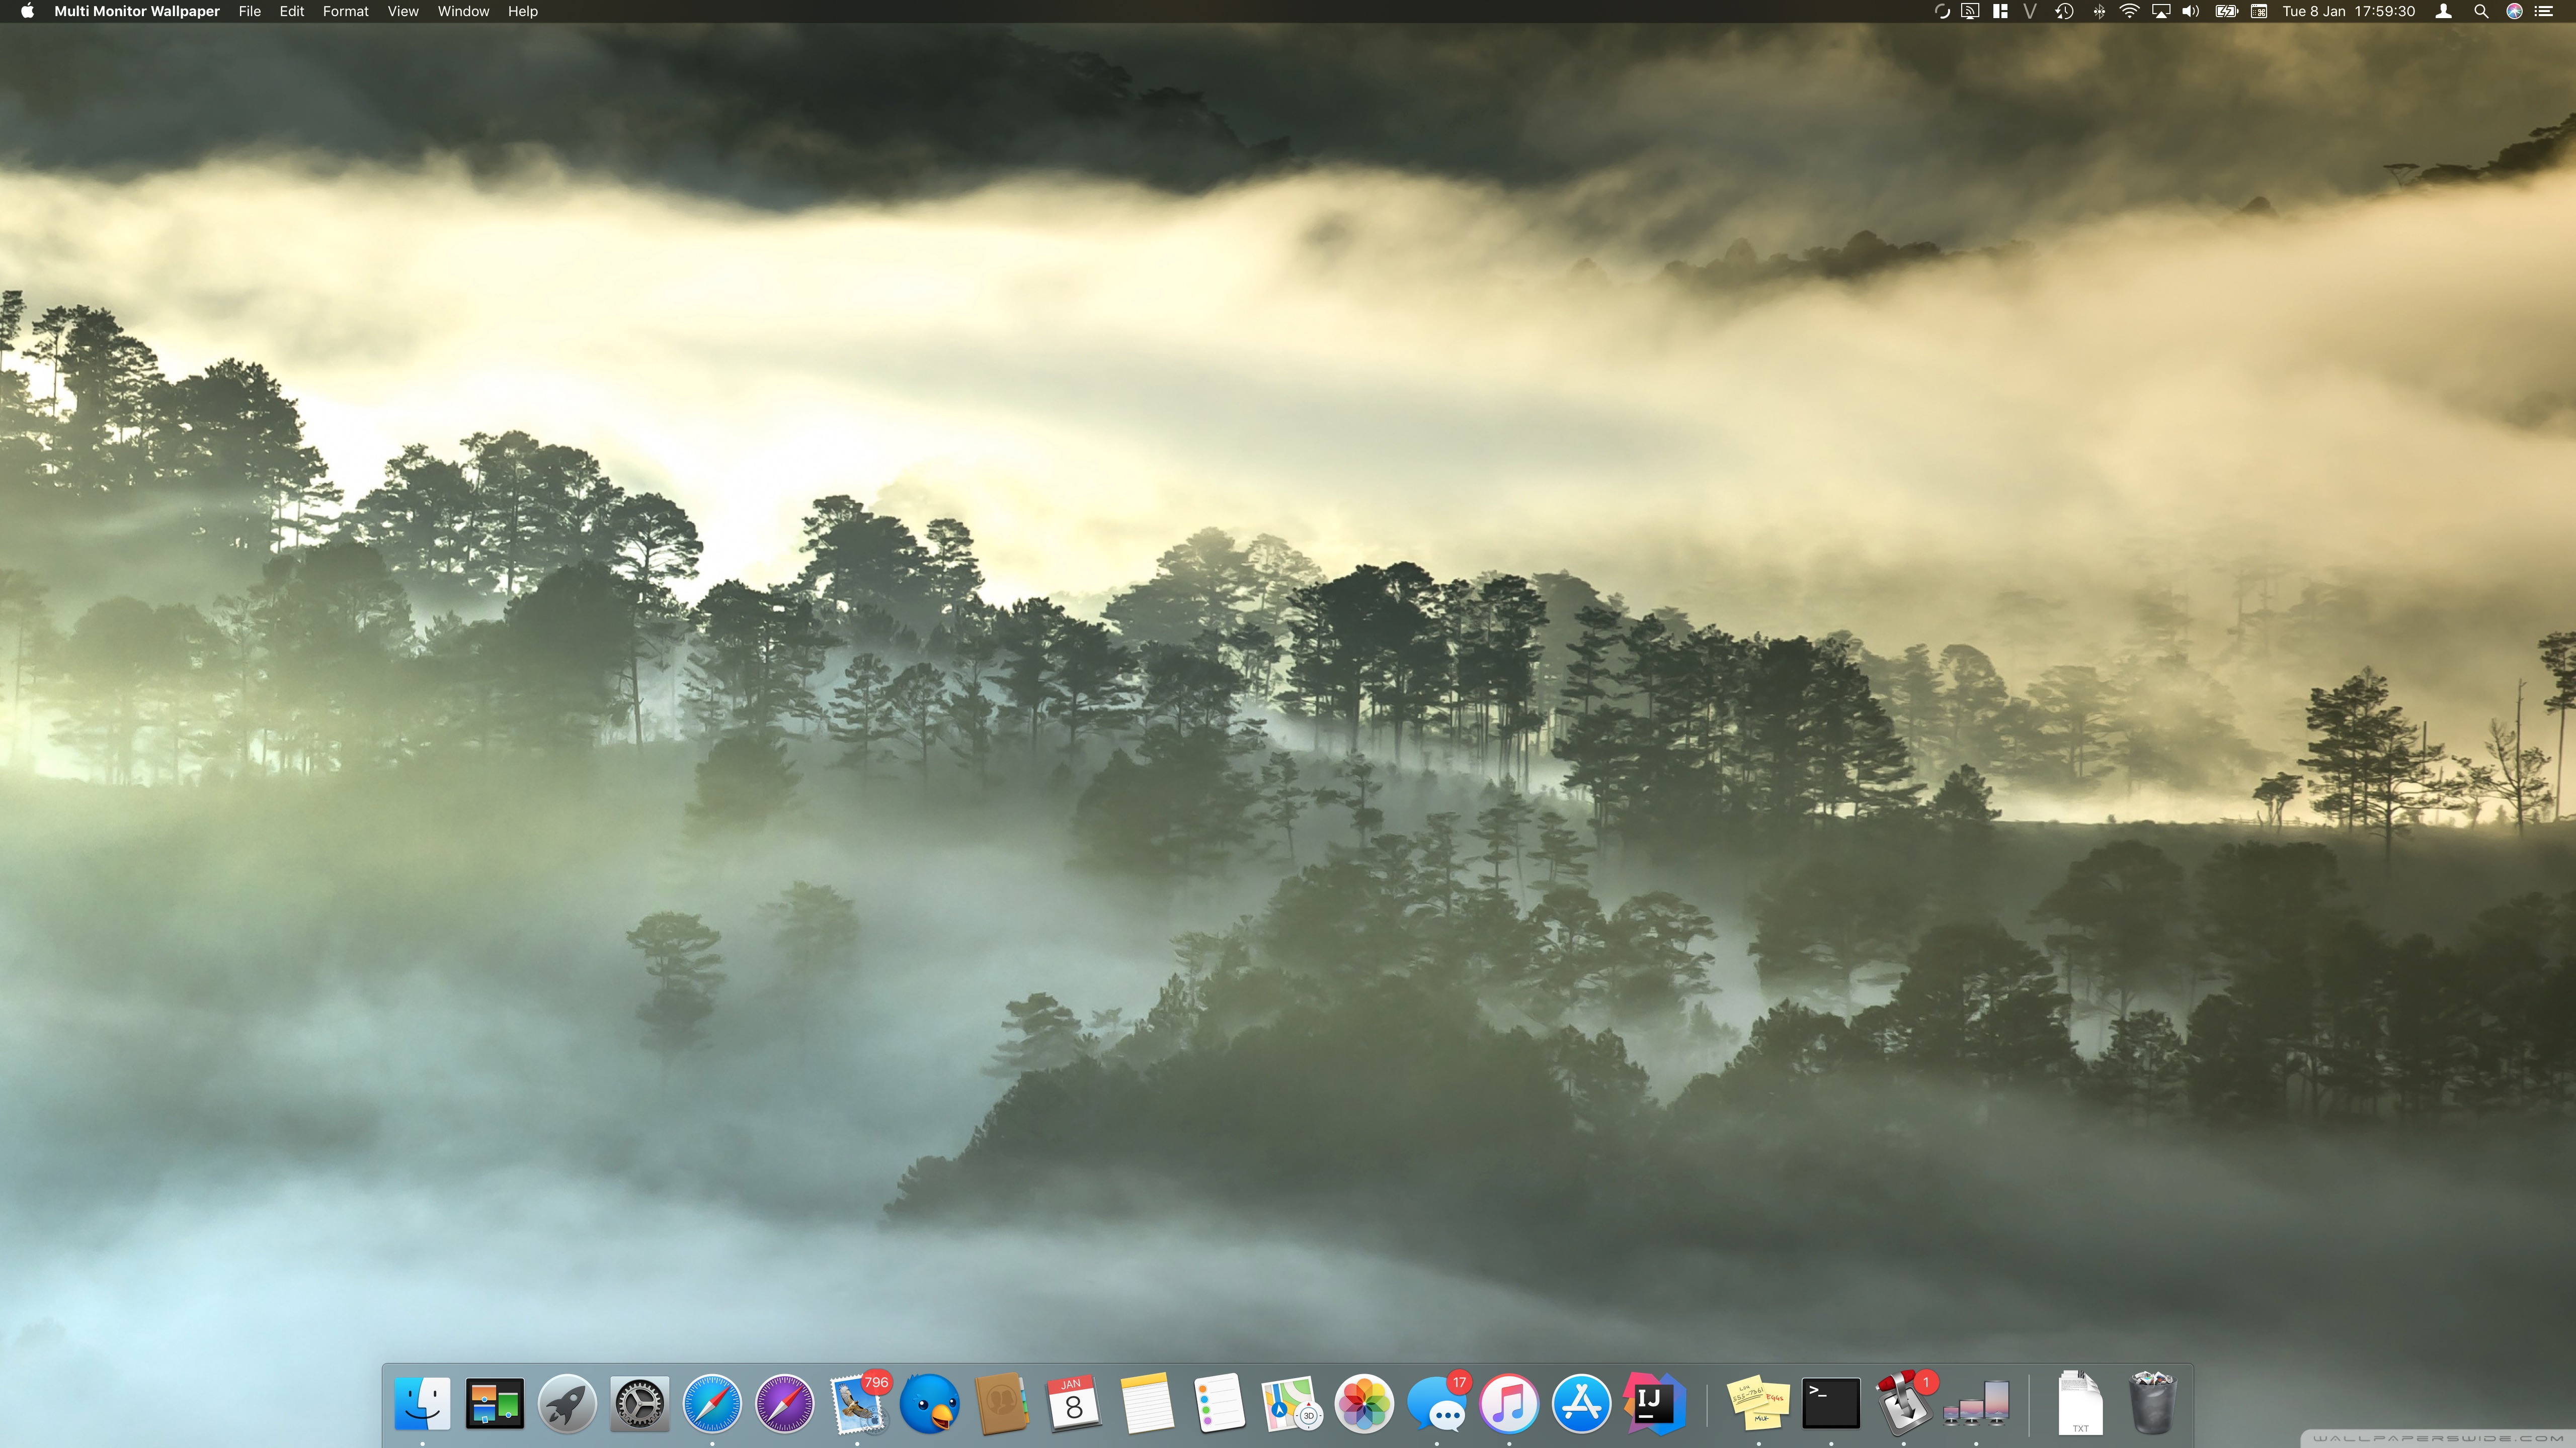Click the window layout grid icon in the menu bar

[2000, 11]
